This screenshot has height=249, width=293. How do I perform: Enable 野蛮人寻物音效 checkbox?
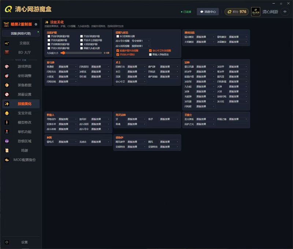click(151, 54)
